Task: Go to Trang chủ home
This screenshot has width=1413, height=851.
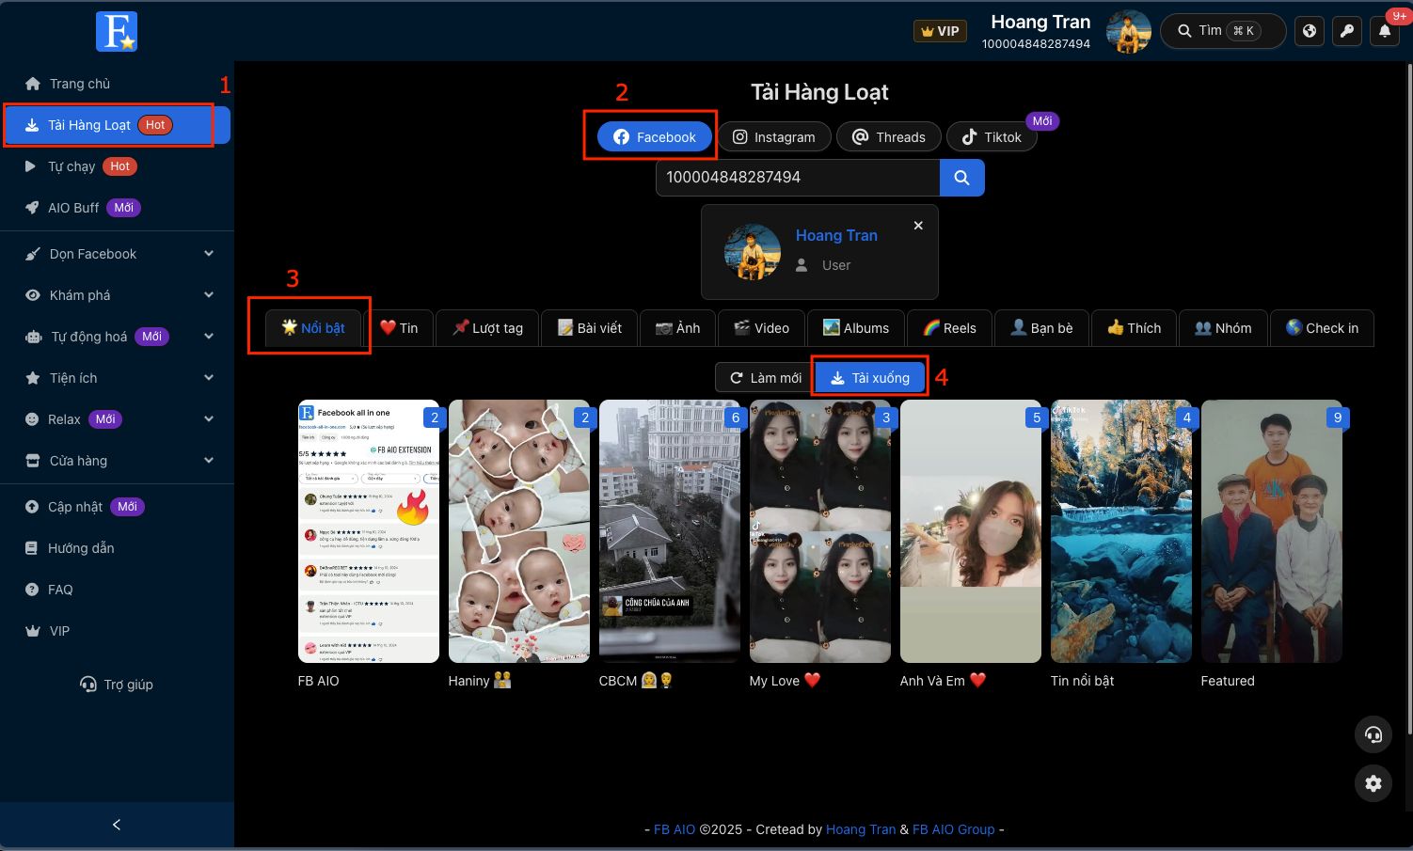Action: (117, 84)
